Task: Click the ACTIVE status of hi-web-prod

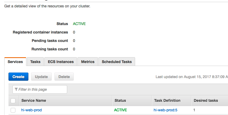Action: tap(121, 110)
